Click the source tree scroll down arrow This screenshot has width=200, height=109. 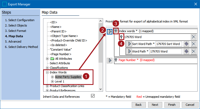point(100,89)
